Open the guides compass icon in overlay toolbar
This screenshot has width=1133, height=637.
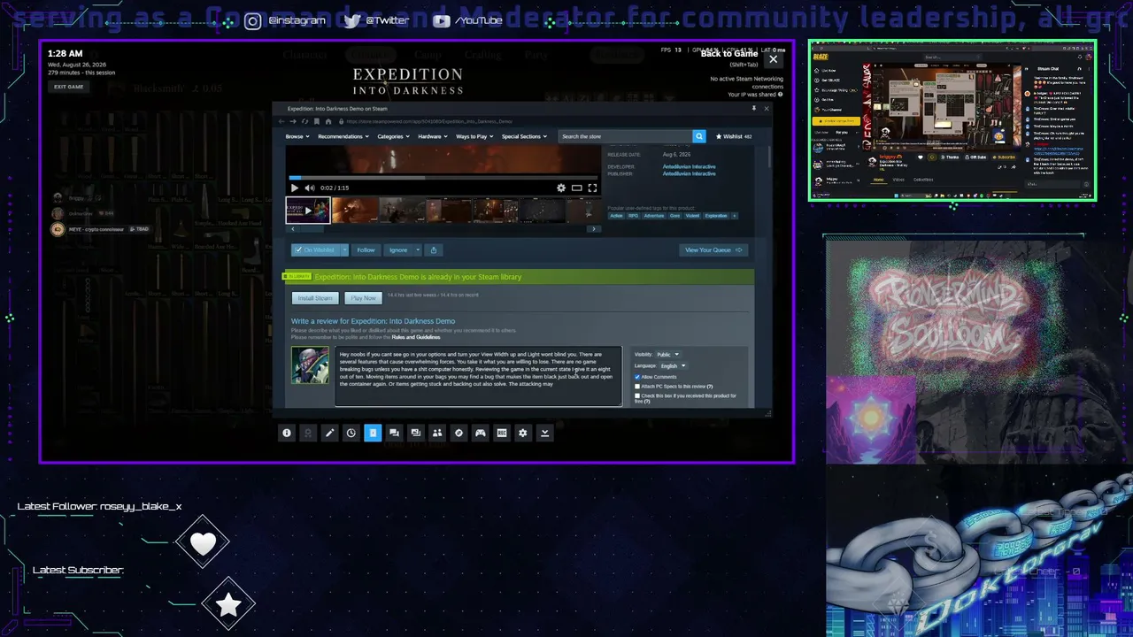pyautogui.click(x=459, y=433)
